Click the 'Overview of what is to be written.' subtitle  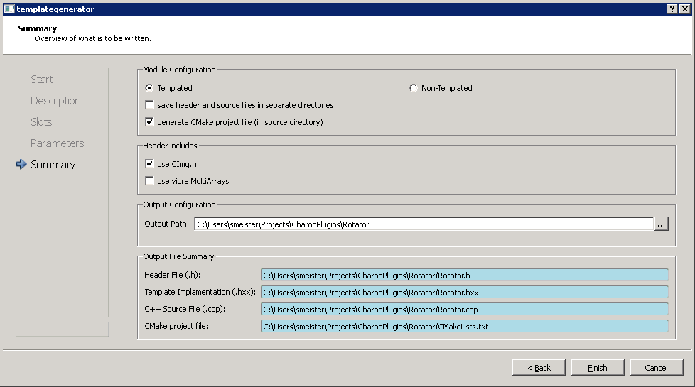click(x=92, y=38)
